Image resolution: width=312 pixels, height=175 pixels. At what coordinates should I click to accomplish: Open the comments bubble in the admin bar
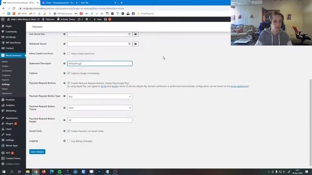point(88,19)
